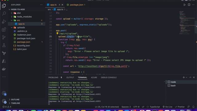Open the Accounts menu
This screenshot has height=111, width=197.
(x=4, y=93)
